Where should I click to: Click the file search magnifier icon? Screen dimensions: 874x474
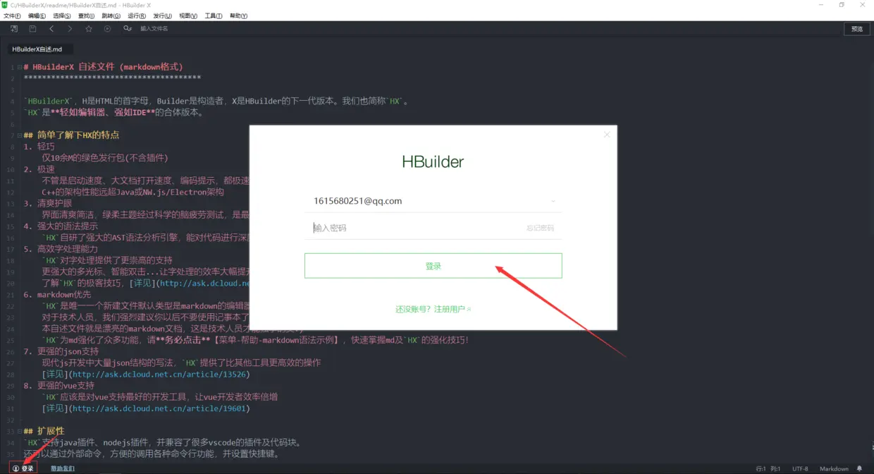(x=128, y=29)
